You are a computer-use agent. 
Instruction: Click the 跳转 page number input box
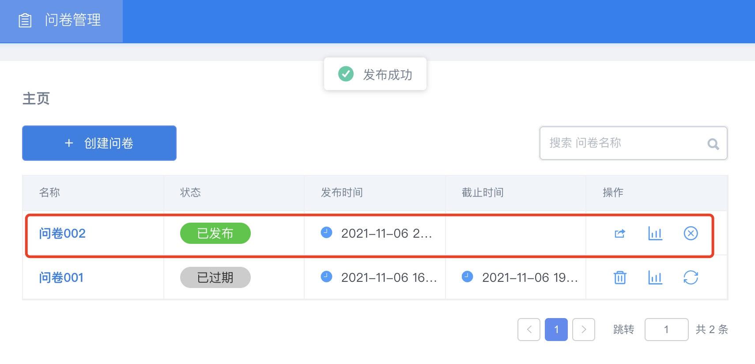pos(666,330)
